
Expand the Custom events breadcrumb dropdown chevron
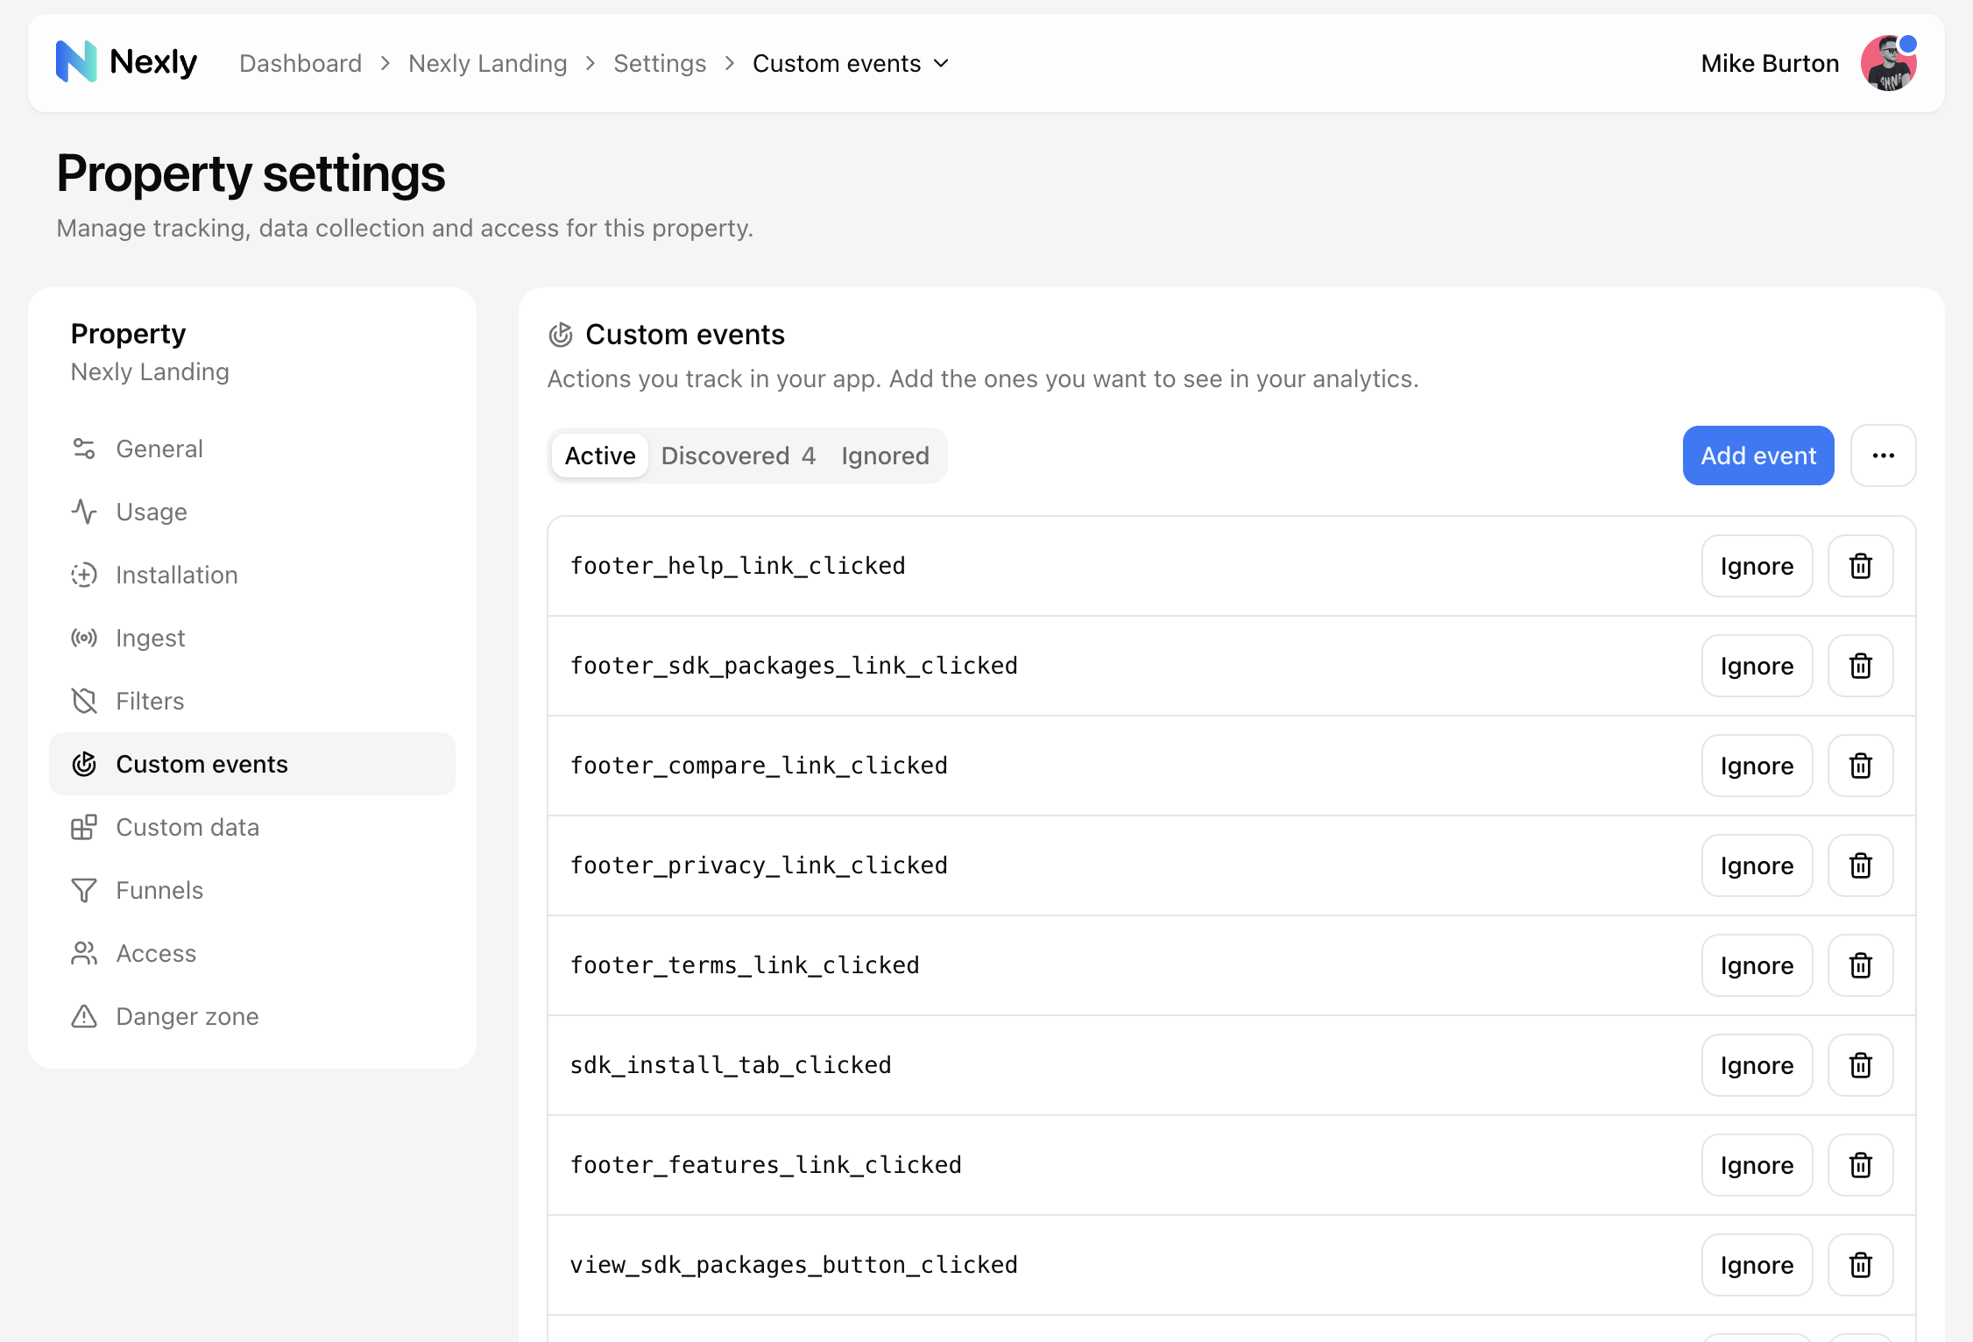point(942,63)
